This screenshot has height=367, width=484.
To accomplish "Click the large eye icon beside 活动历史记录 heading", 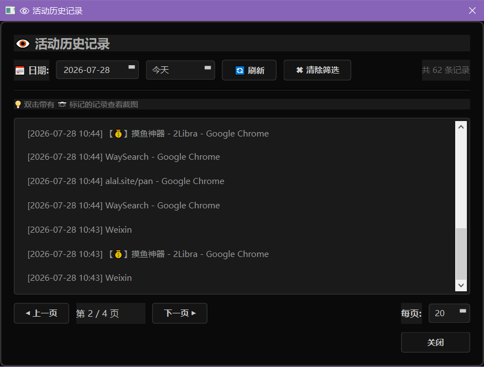I will (23, 44).
